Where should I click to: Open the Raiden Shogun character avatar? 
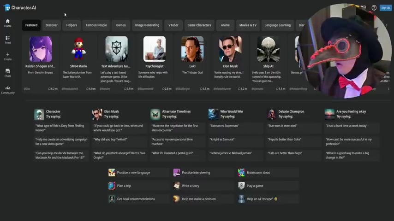tap(41, 49)
